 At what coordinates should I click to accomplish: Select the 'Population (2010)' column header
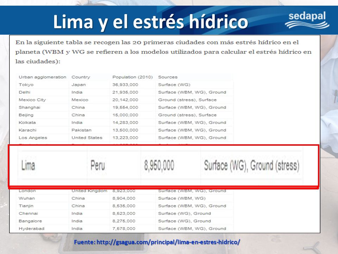tap(132, 77)
